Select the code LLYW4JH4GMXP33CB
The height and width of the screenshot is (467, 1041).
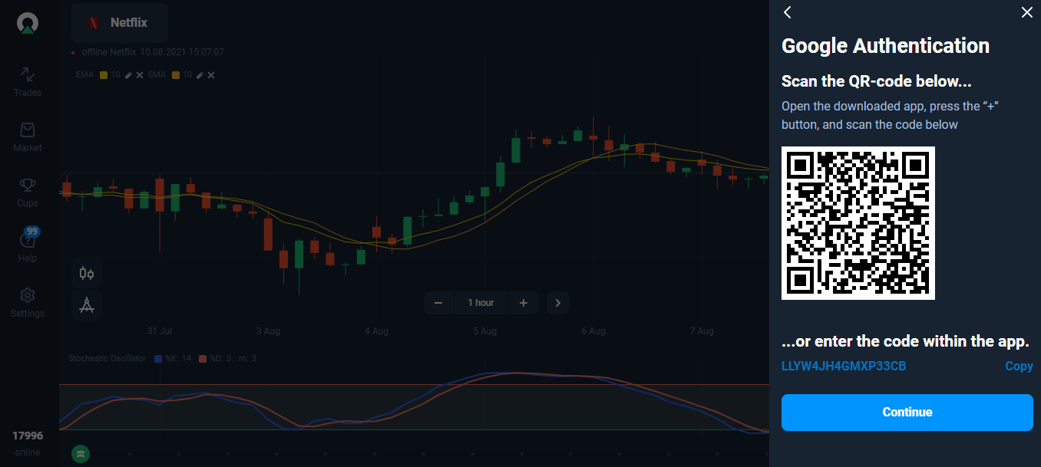[x=844, y=367]
